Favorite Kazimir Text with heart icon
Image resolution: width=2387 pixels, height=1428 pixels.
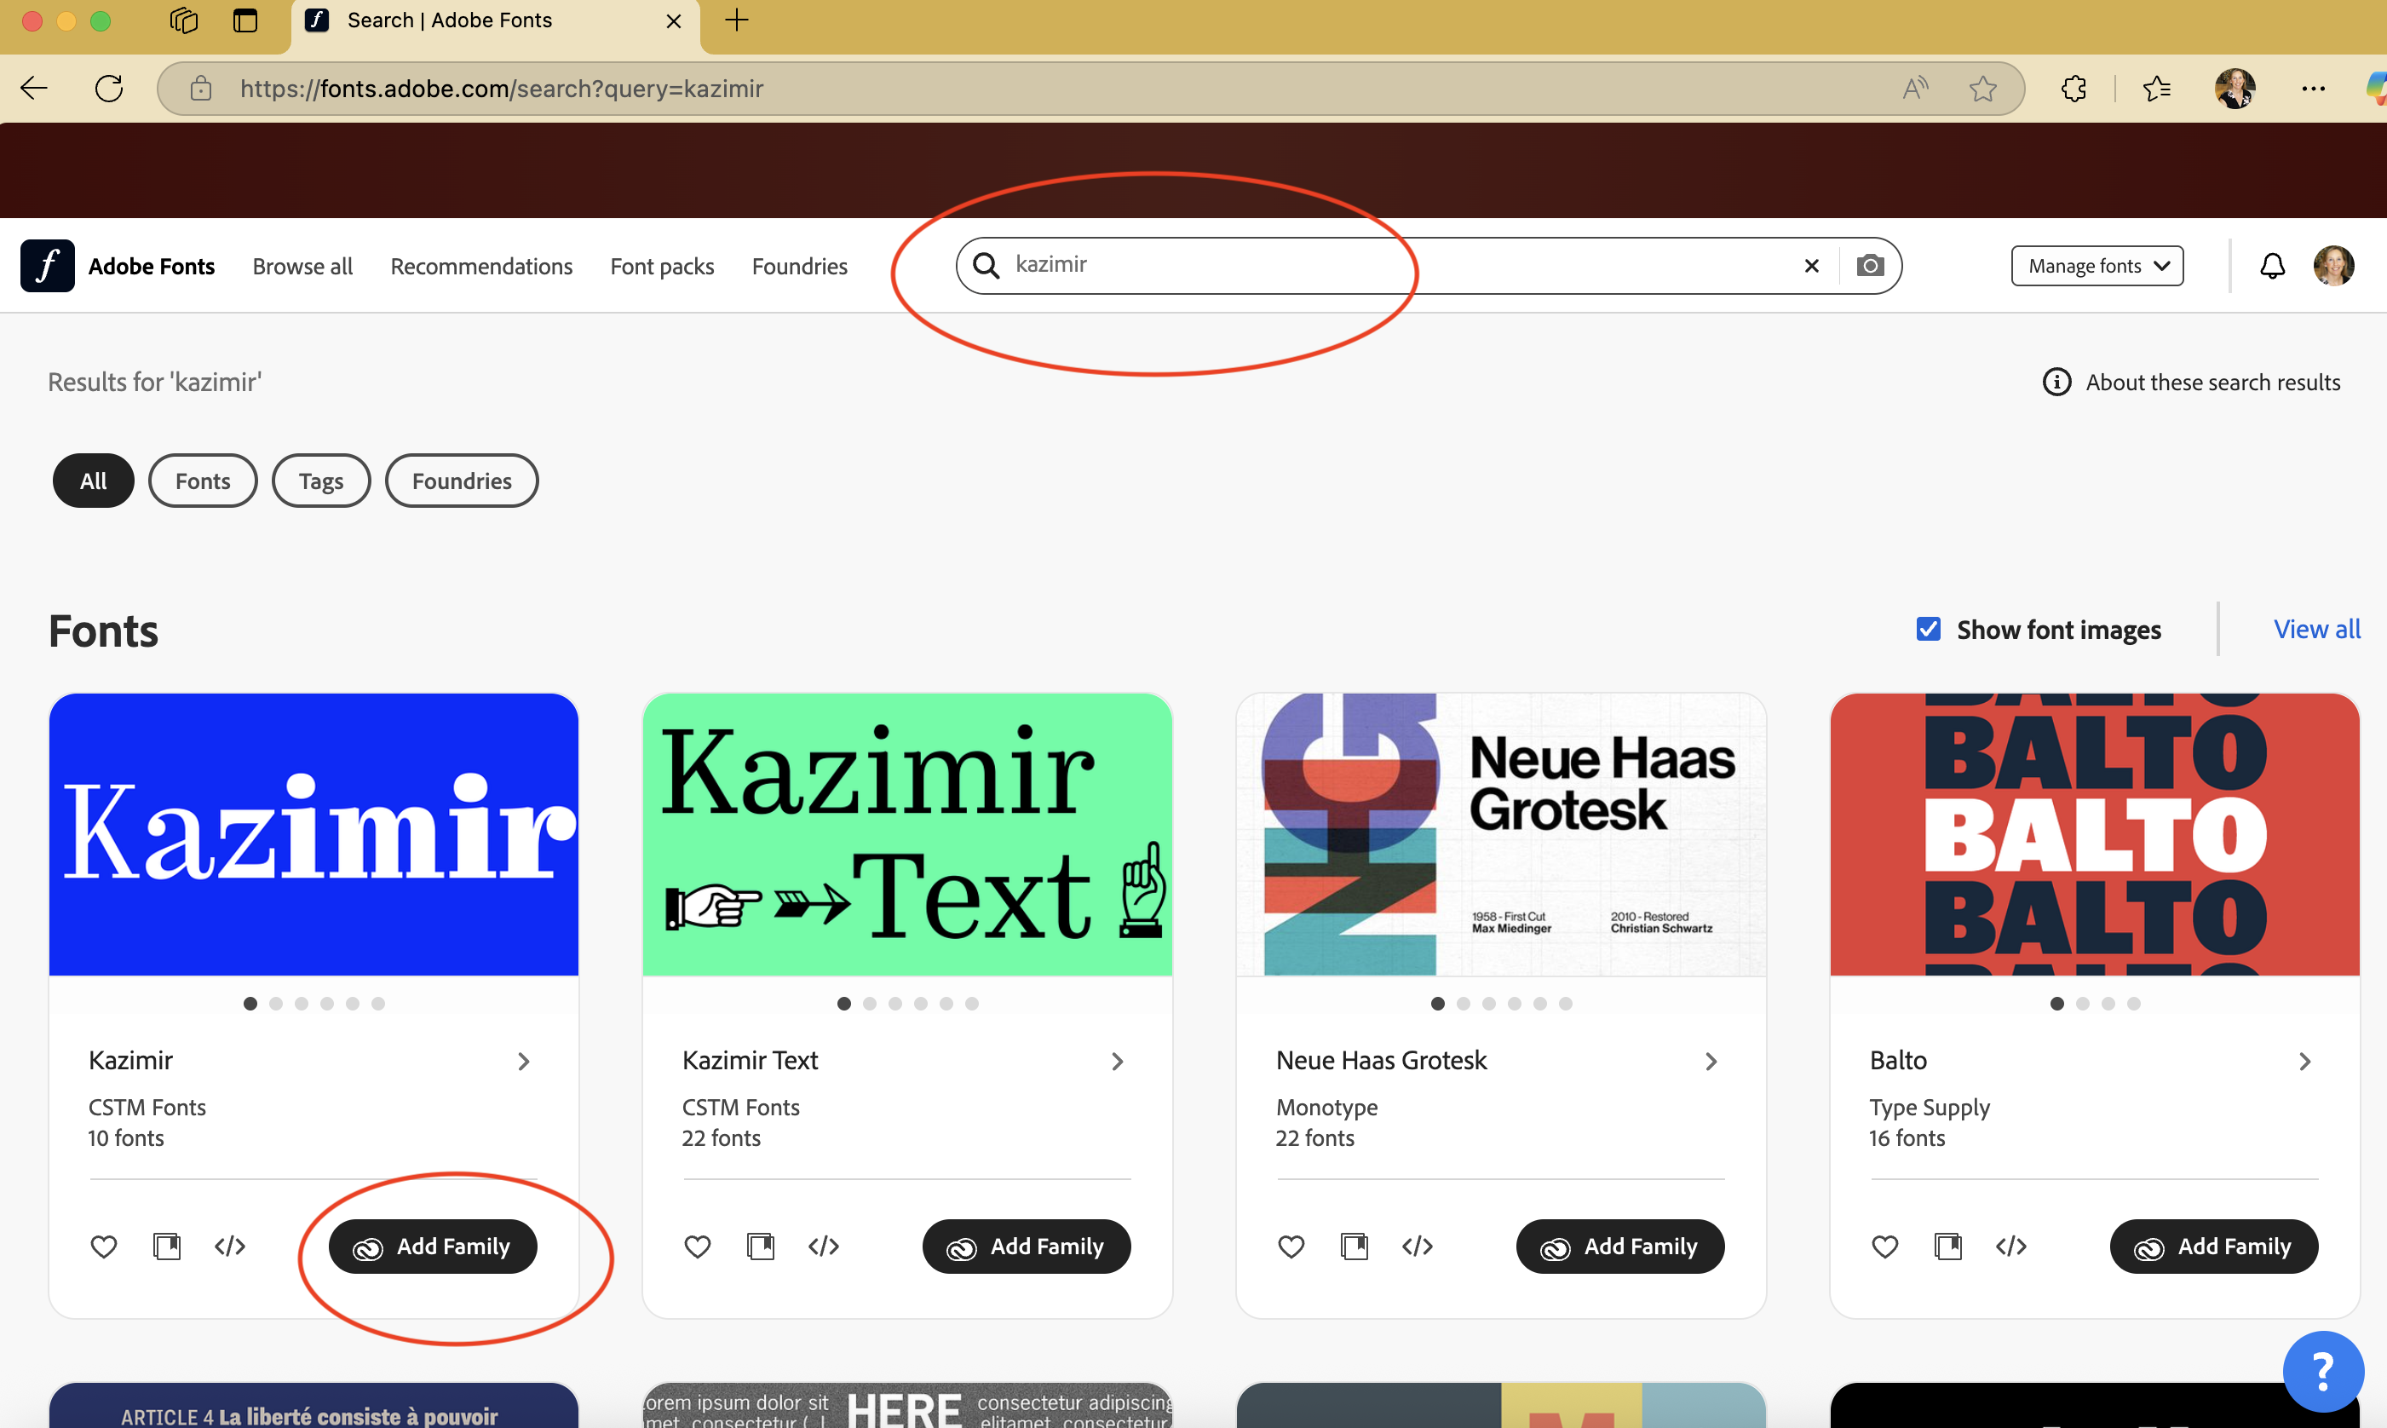[698, 1247]
